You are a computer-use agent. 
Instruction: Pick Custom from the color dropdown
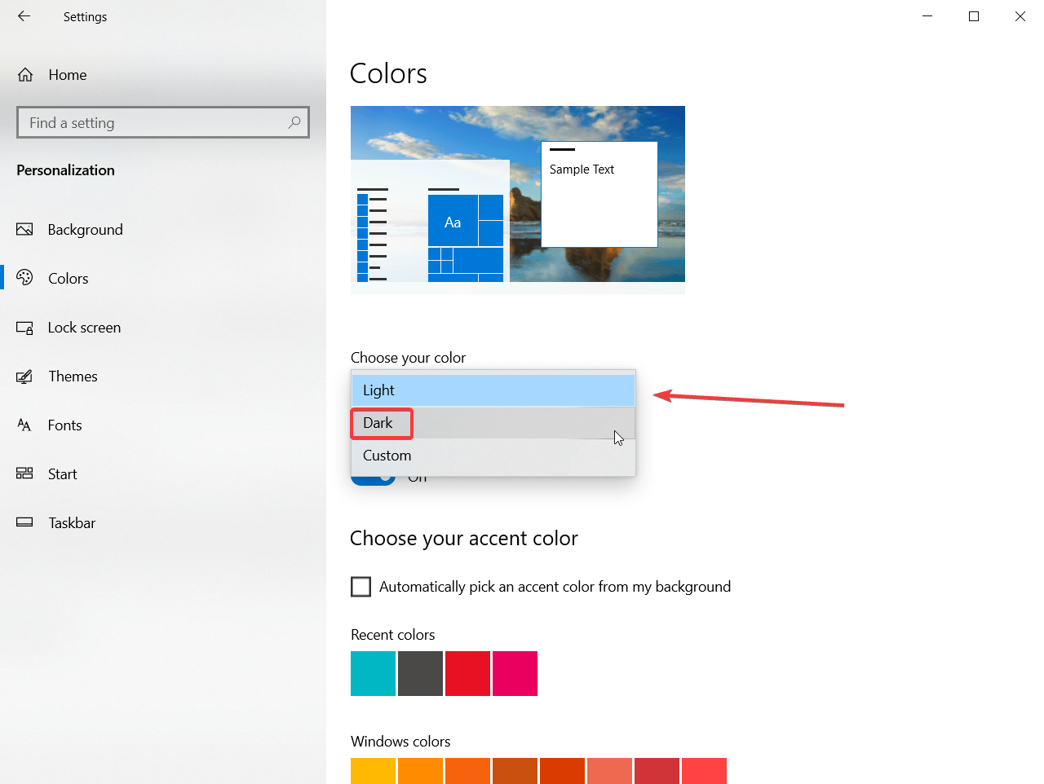493,456
